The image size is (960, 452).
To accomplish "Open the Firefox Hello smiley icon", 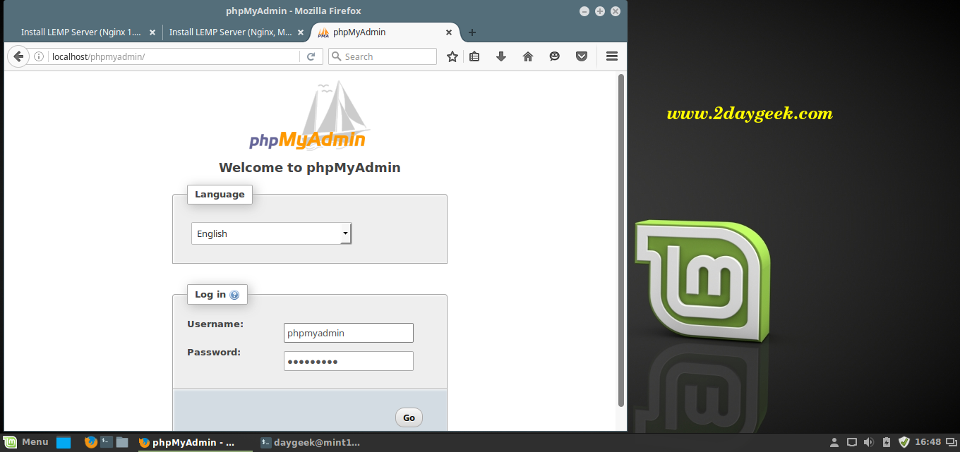I will coord(555,56).
